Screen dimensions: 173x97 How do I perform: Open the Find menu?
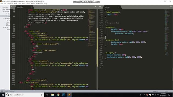(16, 4)
